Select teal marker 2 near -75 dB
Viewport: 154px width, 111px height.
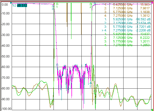click(x=91, y=83)
